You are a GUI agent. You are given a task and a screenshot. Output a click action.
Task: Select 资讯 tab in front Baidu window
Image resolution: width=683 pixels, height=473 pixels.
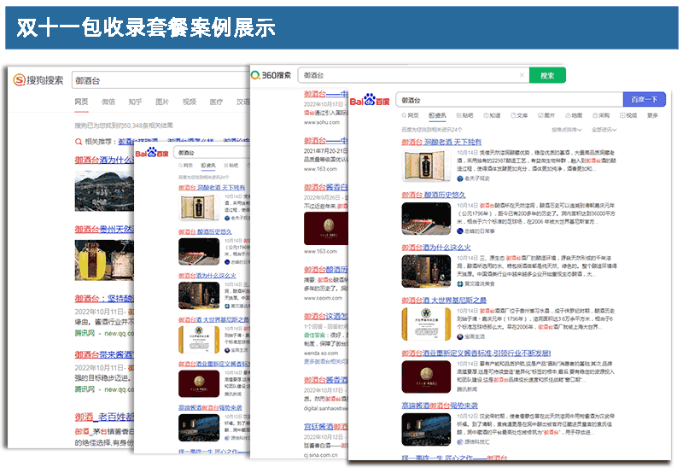[x=437, y=115]
